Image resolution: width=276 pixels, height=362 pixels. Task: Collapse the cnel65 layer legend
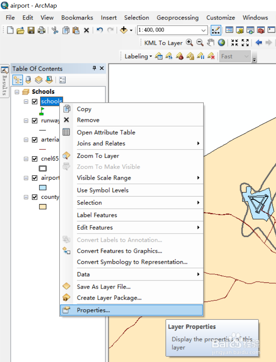coord(26,159)
